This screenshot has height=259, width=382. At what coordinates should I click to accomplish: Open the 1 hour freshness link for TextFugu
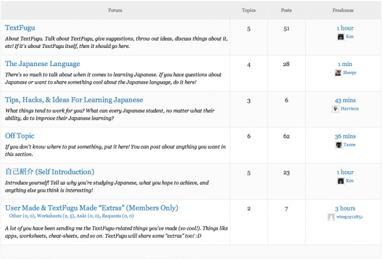tap(345, 28)
